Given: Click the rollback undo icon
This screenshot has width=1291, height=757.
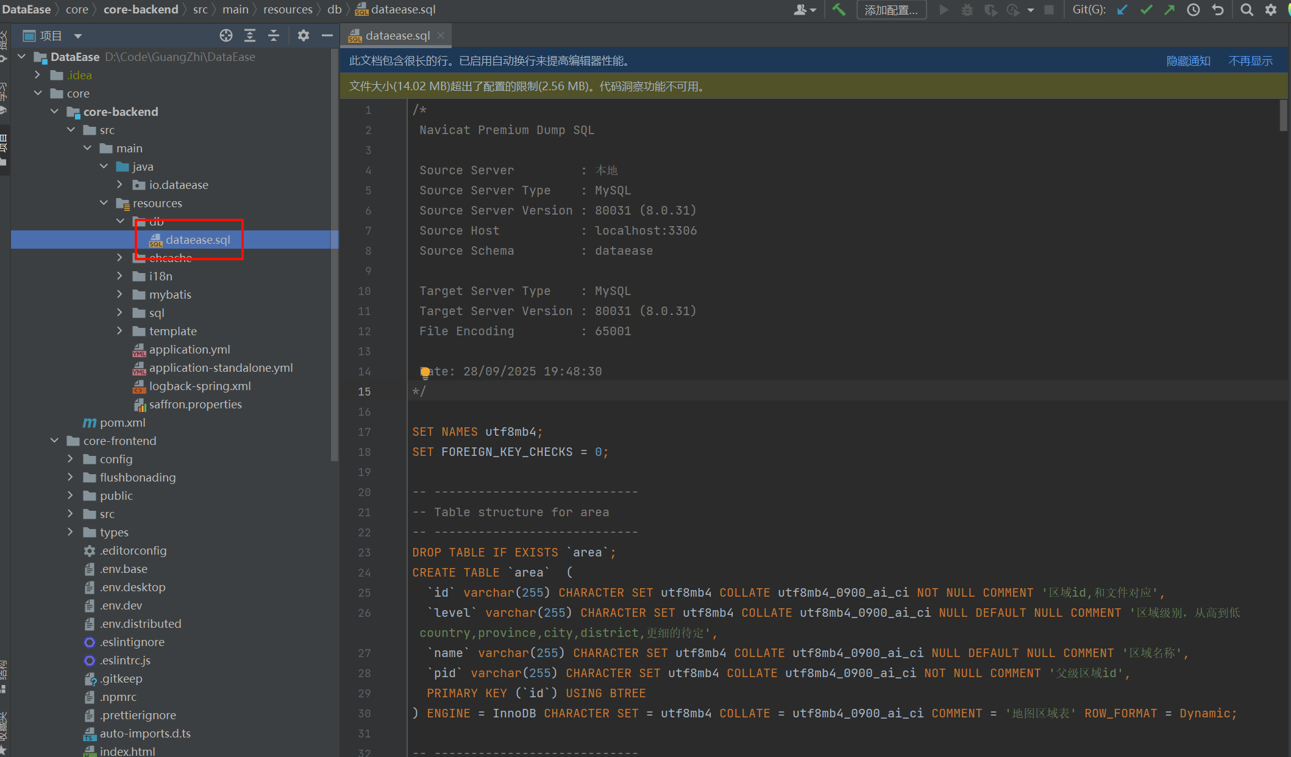Looking at the screenshot, I should [1218, 10].
